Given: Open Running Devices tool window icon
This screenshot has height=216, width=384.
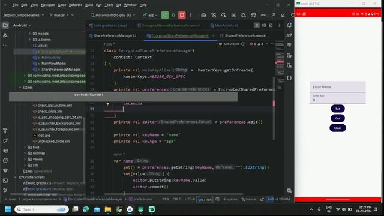Looking at the screenshot, I should (x=289, y=55).
